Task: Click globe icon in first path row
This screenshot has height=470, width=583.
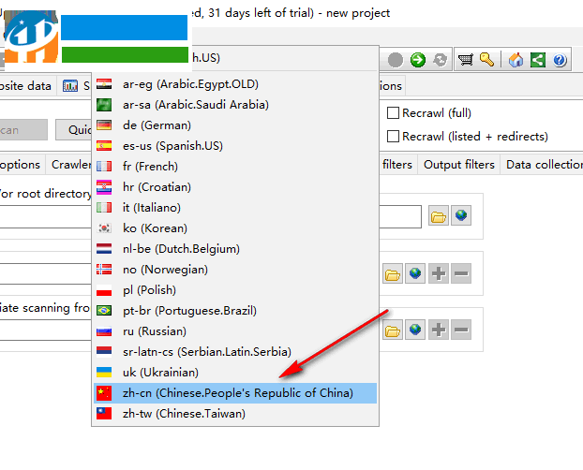Action: [x=461, y=215]
